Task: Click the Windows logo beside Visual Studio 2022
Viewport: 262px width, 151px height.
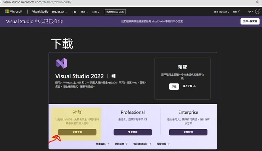Action: (x=113, y=76)
